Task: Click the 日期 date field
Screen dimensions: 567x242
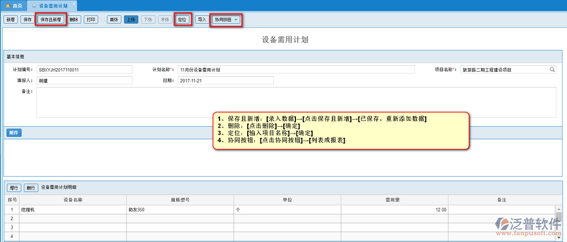Action: [226, 80]
